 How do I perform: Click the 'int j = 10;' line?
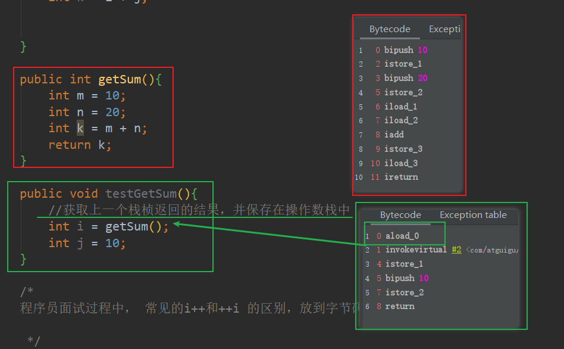point(87,243)
